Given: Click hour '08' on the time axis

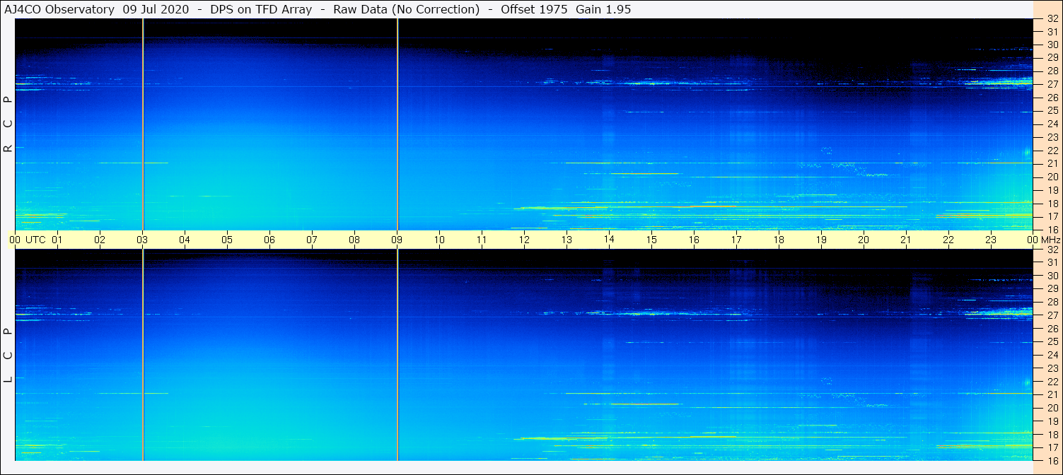Looking at the screenshot, I should [x=354, y=240].
